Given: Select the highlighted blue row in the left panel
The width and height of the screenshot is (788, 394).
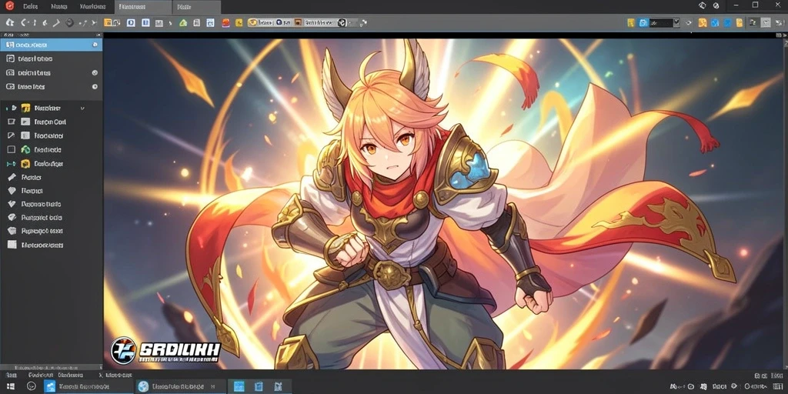Looking at the screenshot, I should tap(52, 45).
